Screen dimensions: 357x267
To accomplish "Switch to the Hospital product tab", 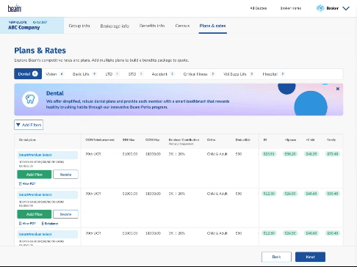I will click(x=273, y=74).
